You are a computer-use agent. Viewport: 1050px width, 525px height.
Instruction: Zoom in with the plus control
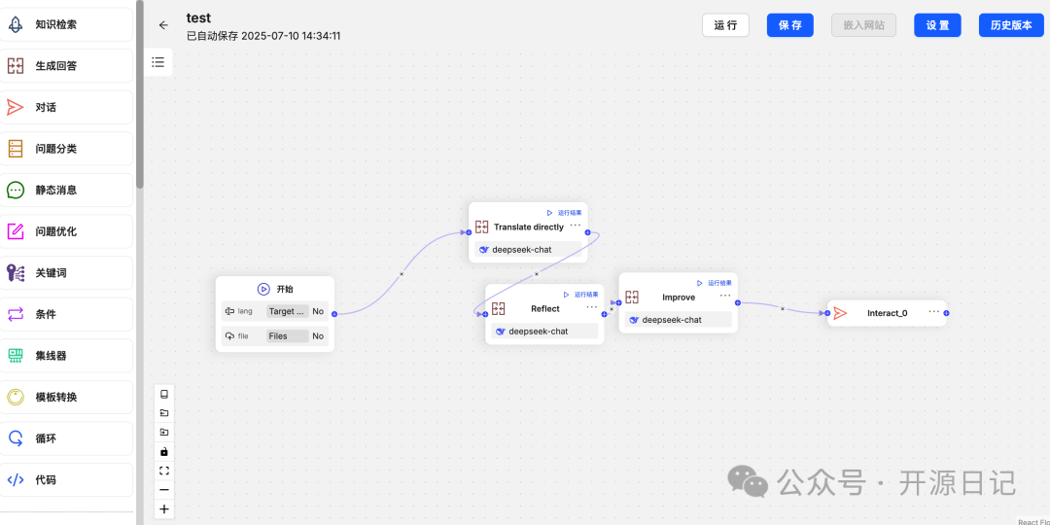164,509
